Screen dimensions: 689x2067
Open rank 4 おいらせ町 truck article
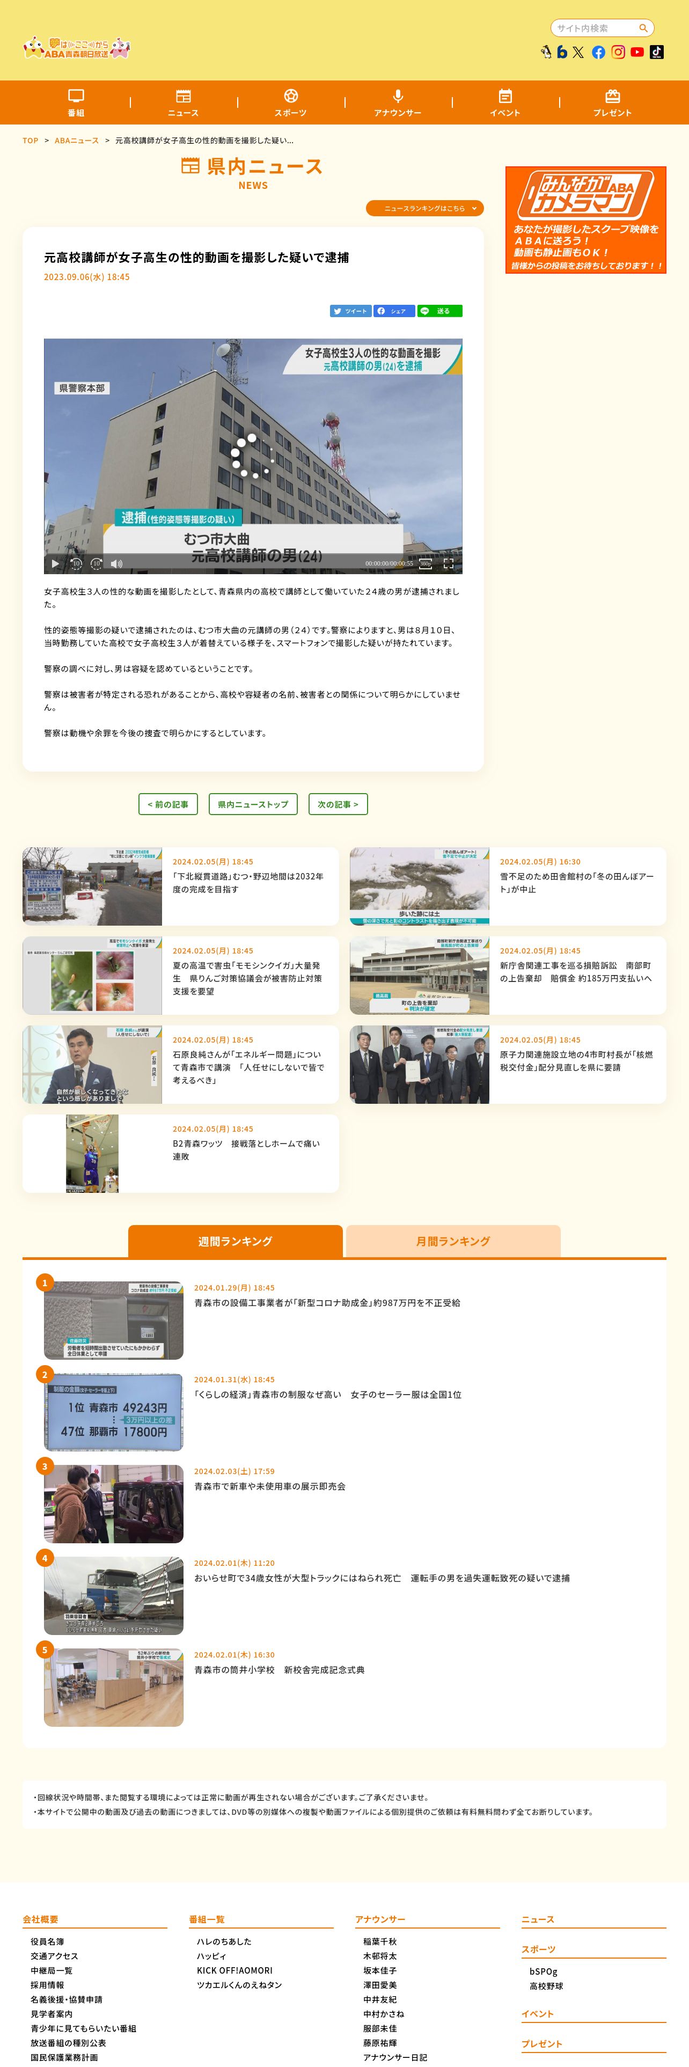(382, 1578)
